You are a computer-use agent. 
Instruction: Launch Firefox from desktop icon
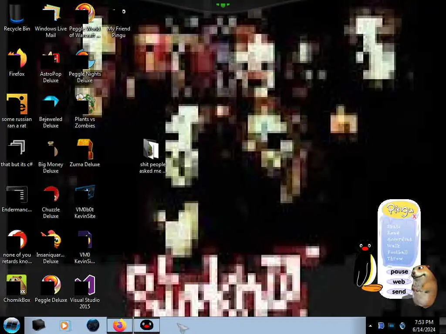[17, 63]
